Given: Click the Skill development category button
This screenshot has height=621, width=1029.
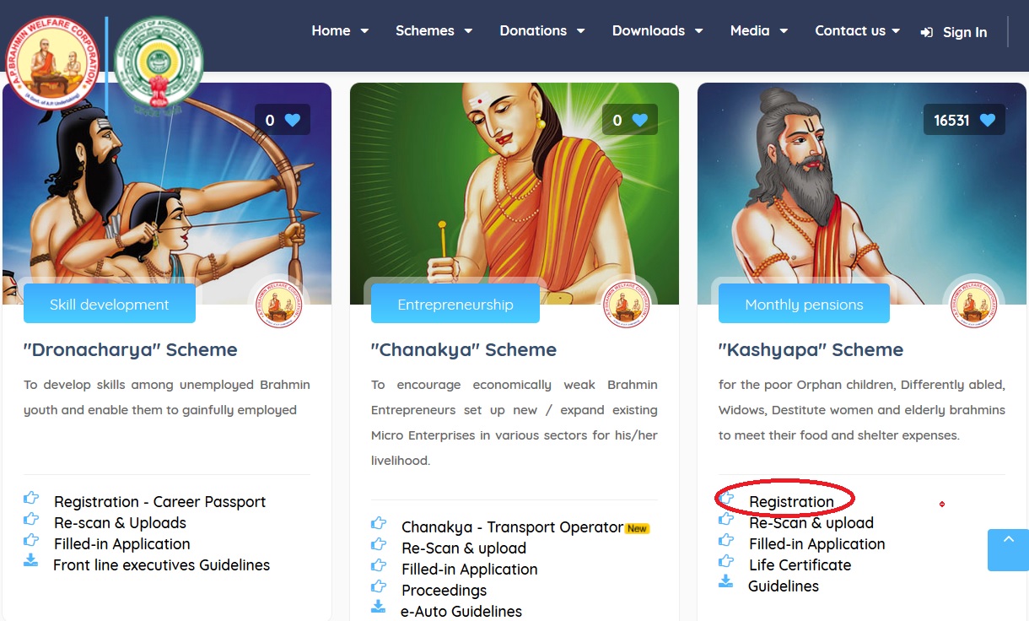Looking at the screenshot, I should (110, 304).
